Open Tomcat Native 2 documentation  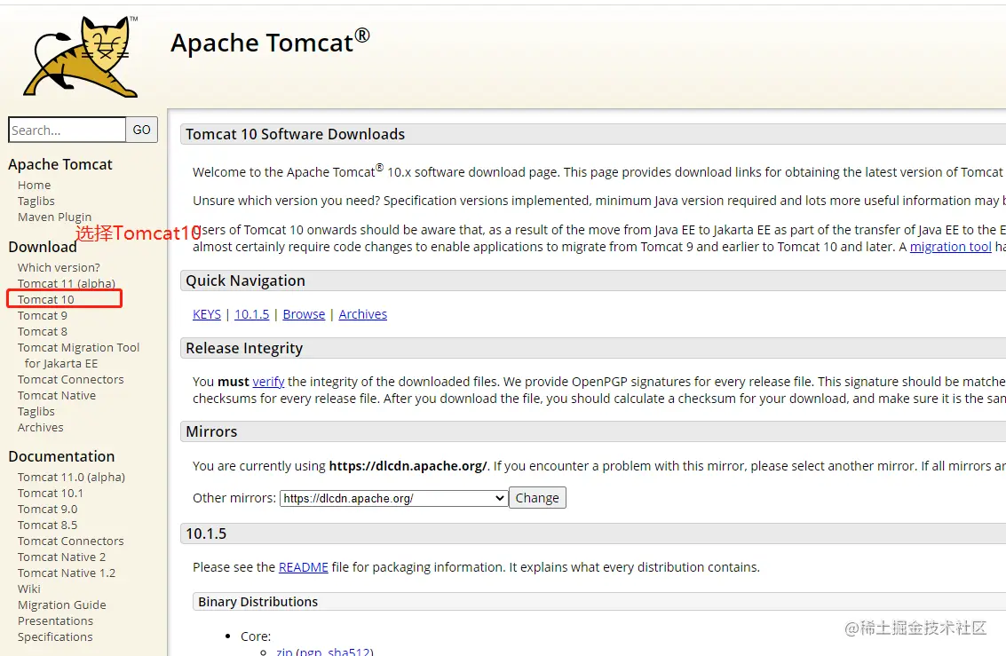click(61, 557)
